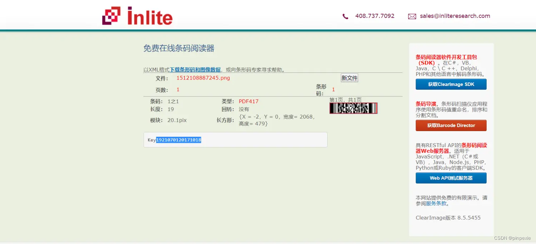
Task: Open the 服务条款 link
Action: (436, 203)
